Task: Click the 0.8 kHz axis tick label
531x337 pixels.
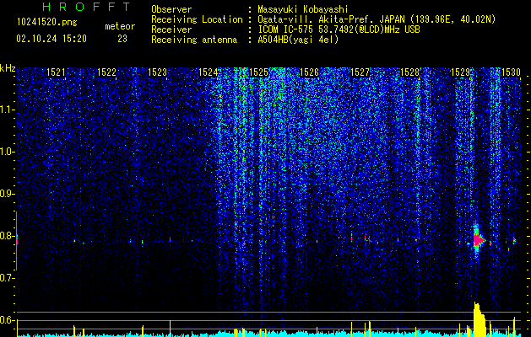Action: point(8,236)
